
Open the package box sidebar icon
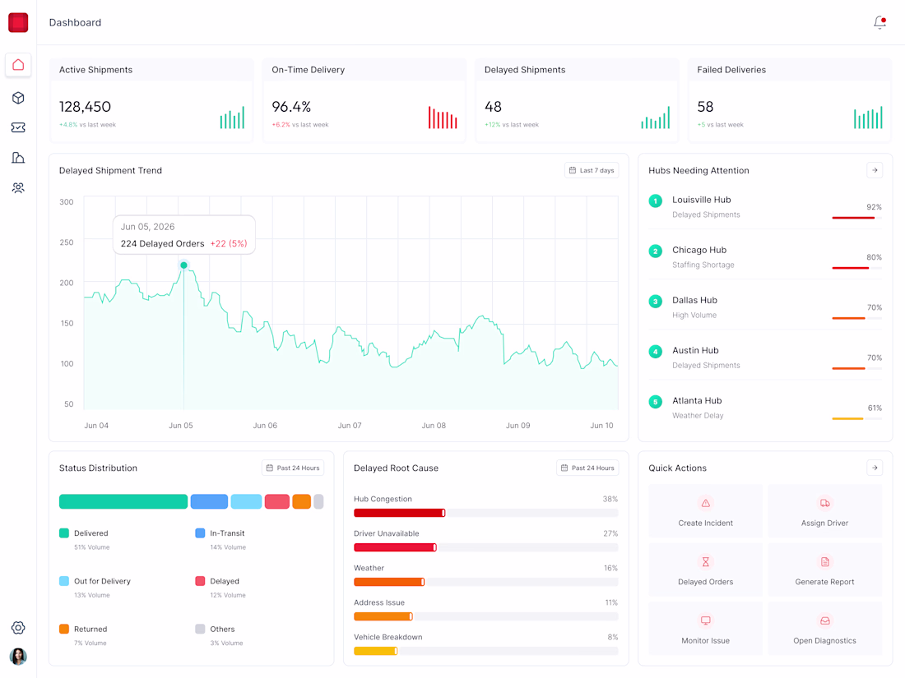[x=18, y=98]
